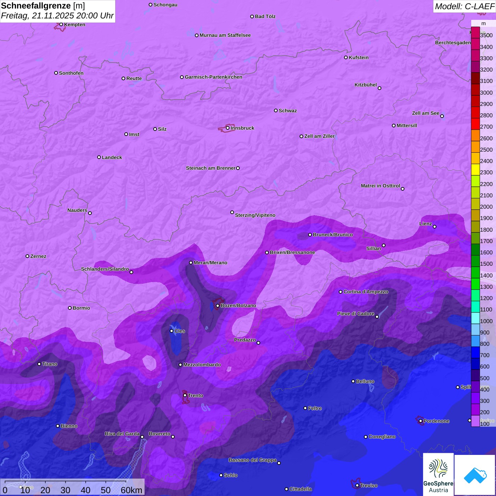Click the Tirano location dot
This screenshot has height=496, width=496.
(39, 364)
